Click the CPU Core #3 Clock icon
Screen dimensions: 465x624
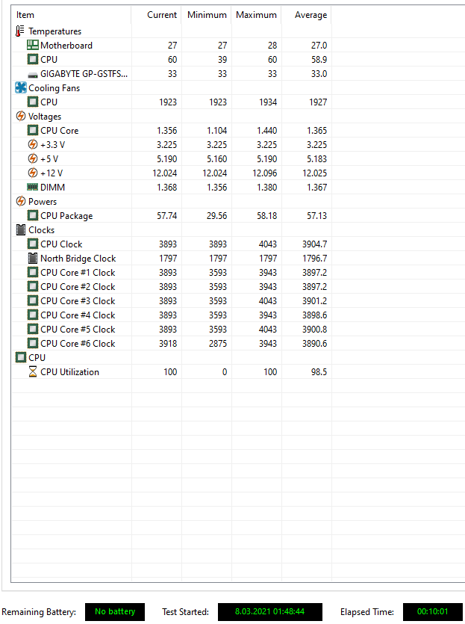tap(33, 300)
